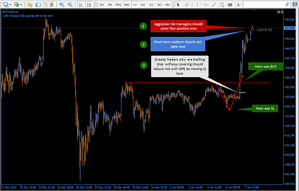
Task: Select the cursor arrow tool
Action: tap(178, 5)
